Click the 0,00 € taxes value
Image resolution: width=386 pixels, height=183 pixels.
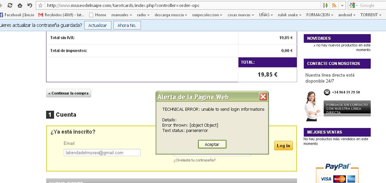287,51
